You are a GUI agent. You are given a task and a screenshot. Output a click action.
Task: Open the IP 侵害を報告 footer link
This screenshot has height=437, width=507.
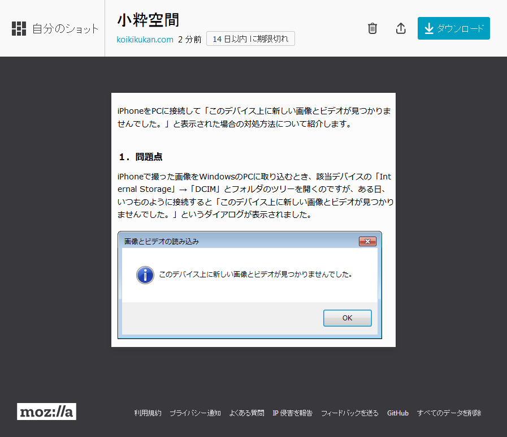coord(292,413)
